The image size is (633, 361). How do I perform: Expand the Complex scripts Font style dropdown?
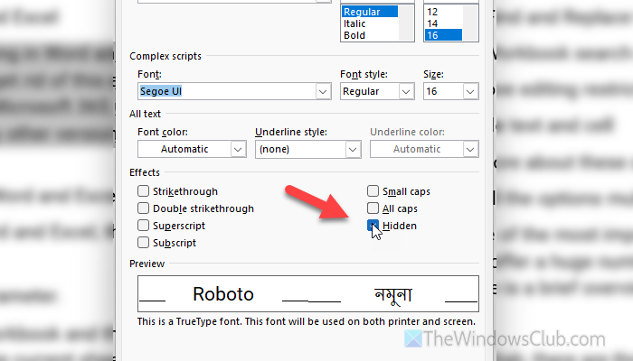[x=406, y=91]
